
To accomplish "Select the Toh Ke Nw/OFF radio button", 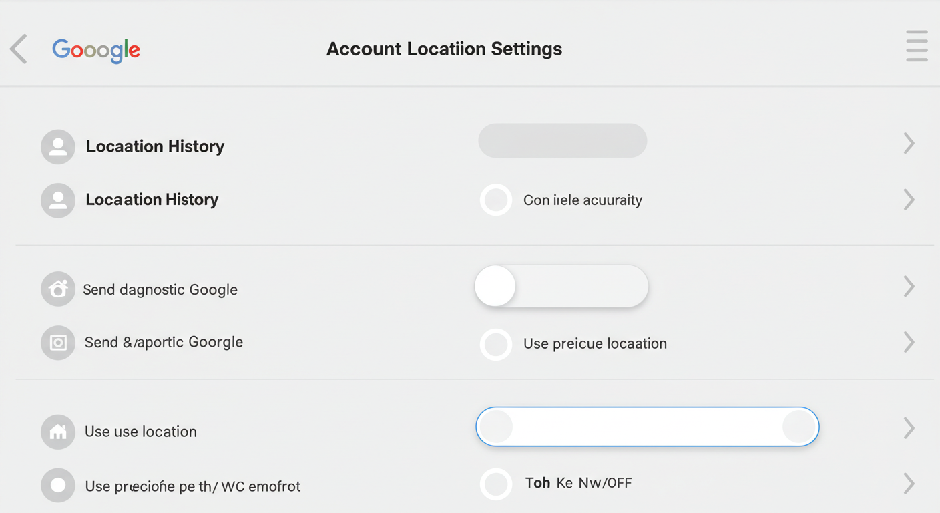I will (496, 484).
